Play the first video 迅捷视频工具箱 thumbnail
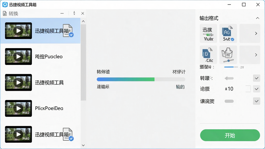Image resolution: width=265 pixels, height=149 pixels. (18, 31)
